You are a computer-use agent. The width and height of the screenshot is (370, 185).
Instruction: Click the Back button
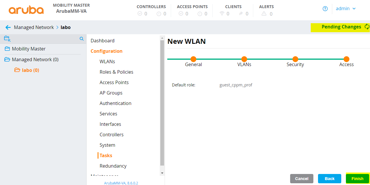[330, 179]
